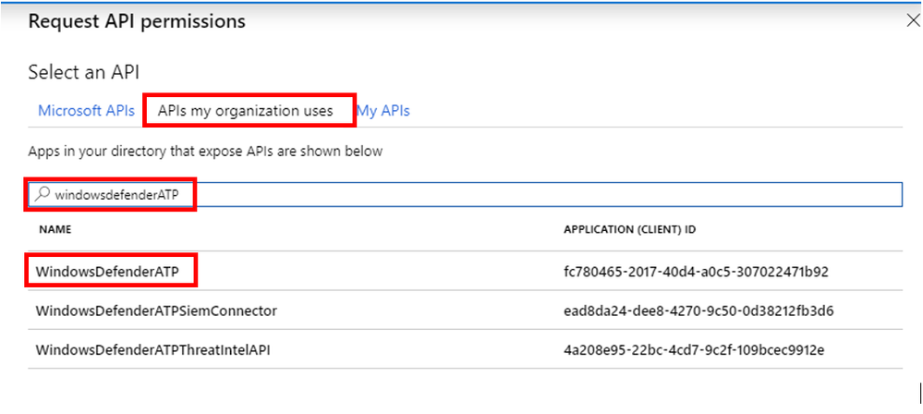Screen dimensions: 923x414
Task: Select WindowsDefenderATPSiemConnector from the list
Action: [465, 310]
